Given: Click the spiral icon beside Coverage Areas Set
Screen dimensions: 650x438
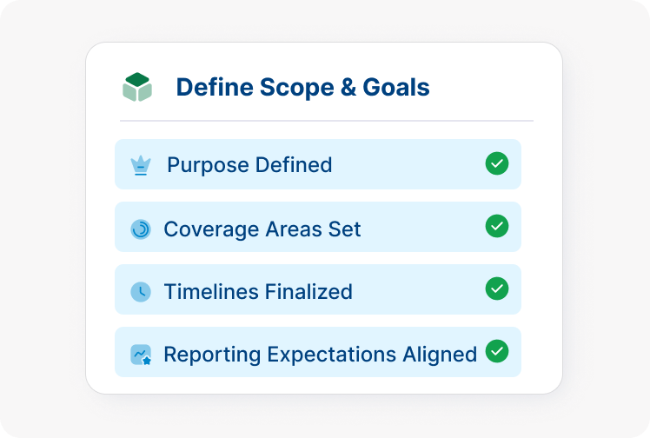Looking at the screenshot, I should (x=140, y=229).
